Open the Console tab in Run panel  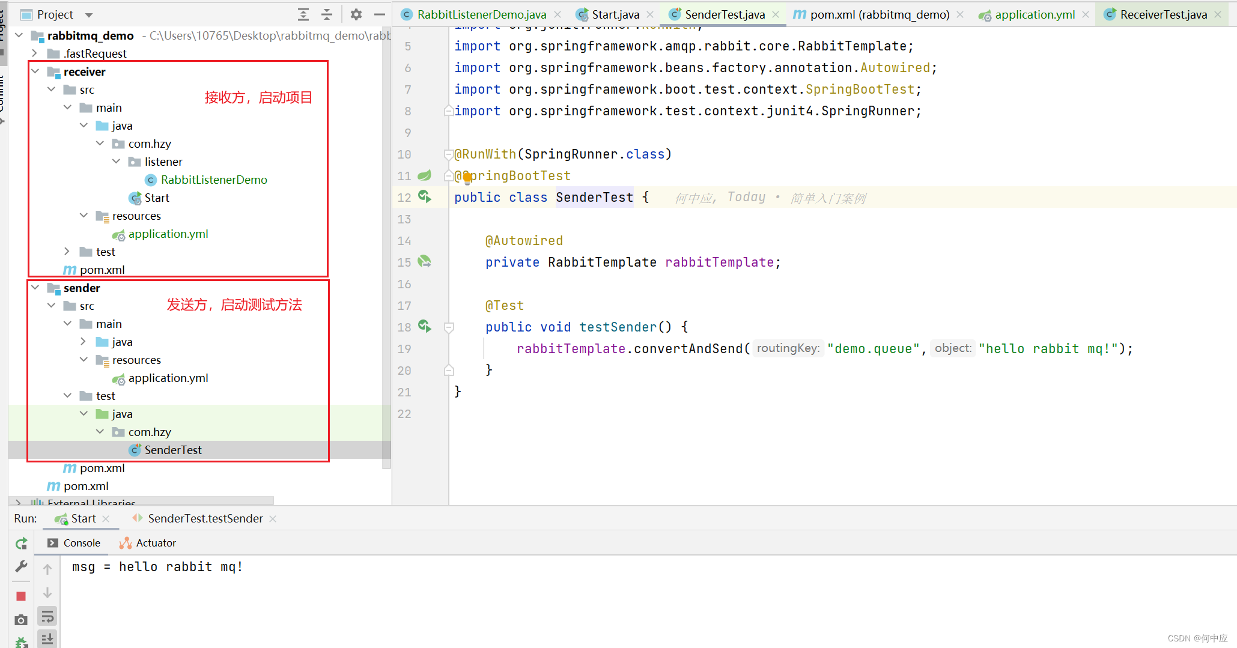click(74, 543)
